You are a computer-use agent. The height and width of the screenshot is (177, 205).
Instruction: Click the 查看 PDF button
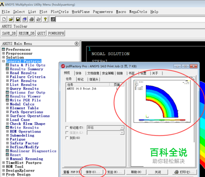(71, 172)
